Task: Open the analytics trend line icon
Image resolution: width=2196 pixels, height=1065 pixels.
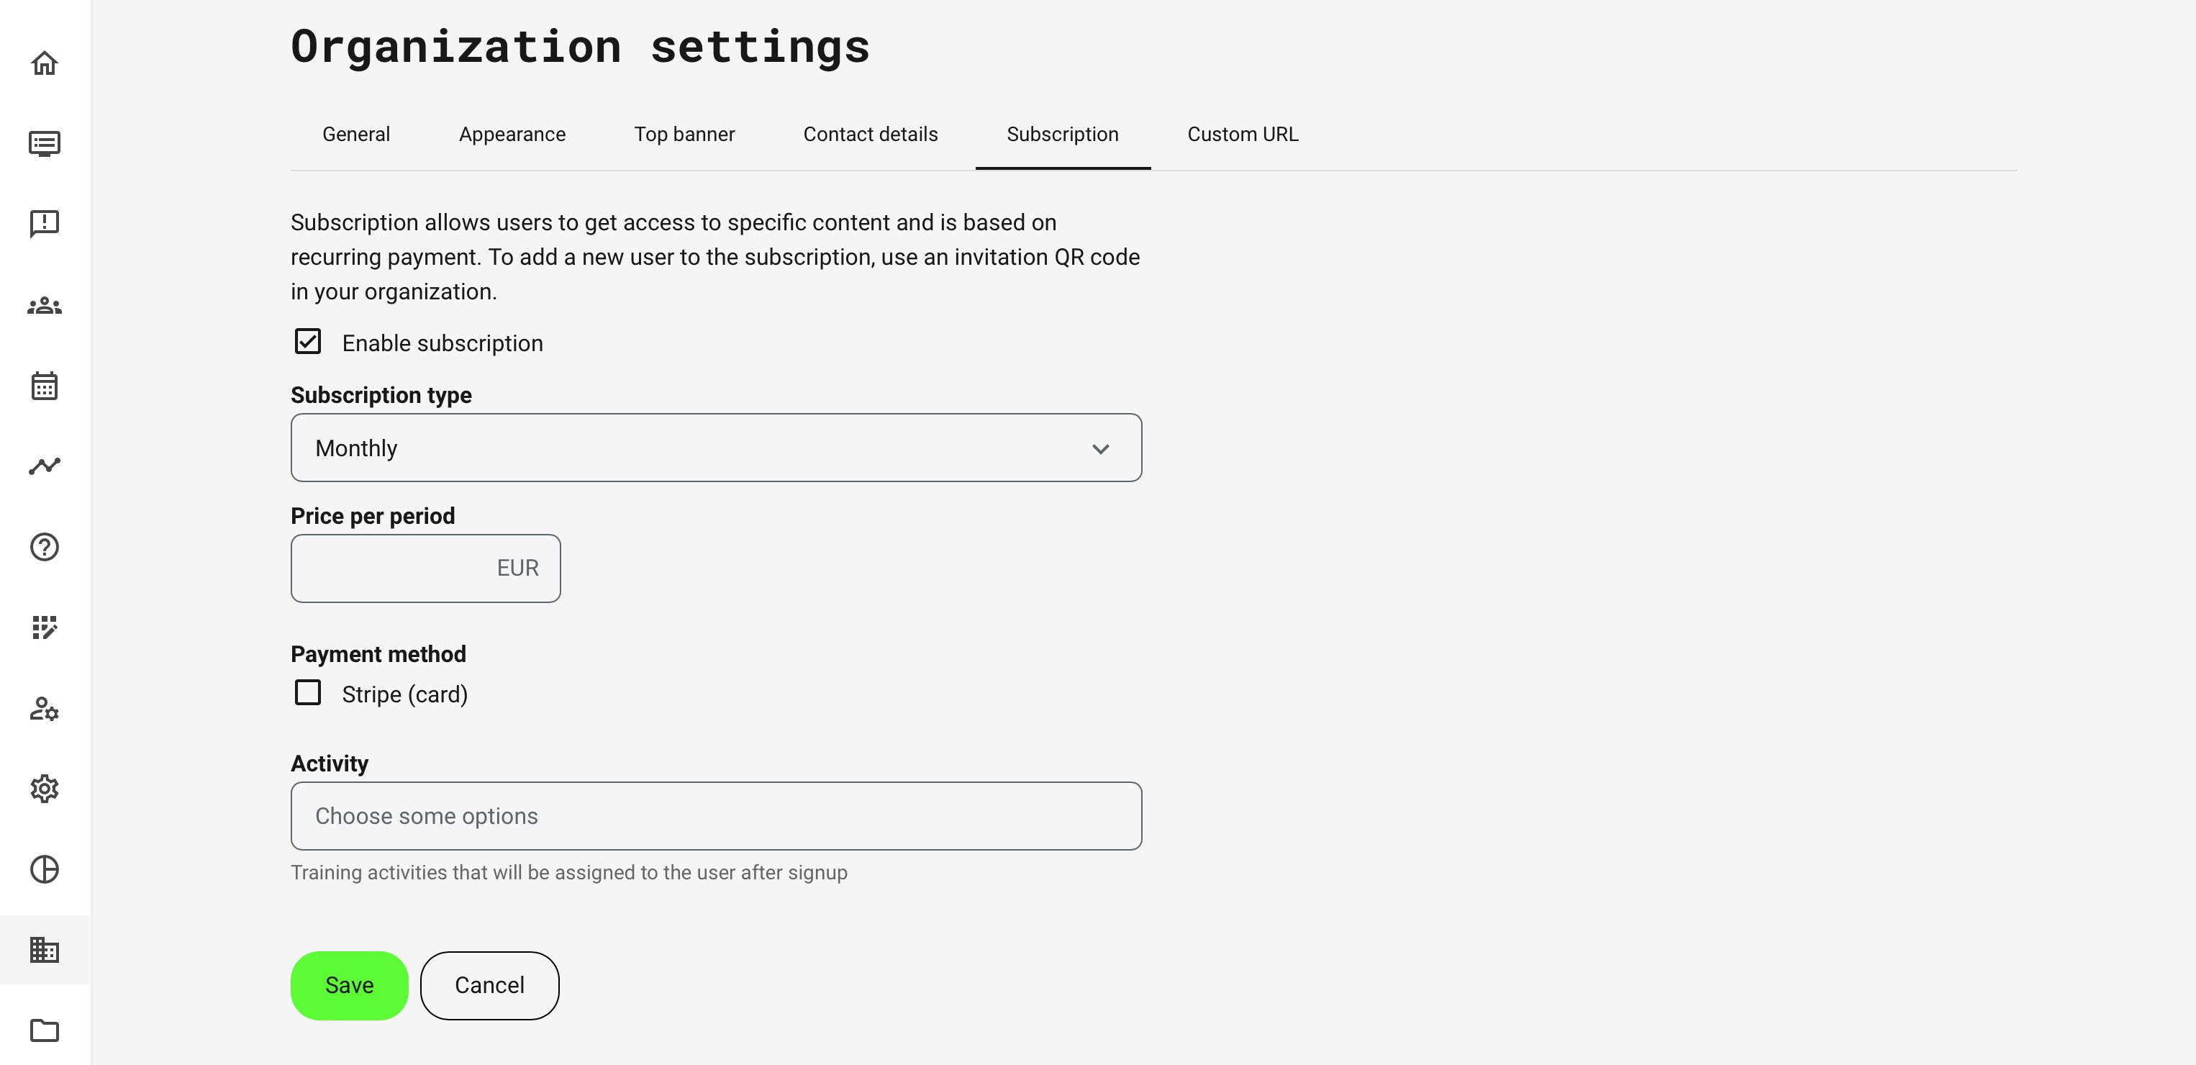Action: (45, 466)
